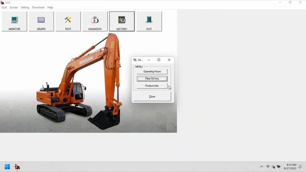Open the Help menu
Image resolution: width=306 pixels, height=172 pixels.
[x=50, y=8]
